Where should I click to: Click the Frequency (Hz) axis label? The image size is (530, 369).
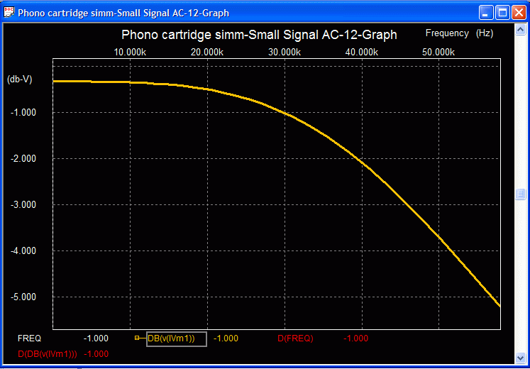(x=459, y=33)
